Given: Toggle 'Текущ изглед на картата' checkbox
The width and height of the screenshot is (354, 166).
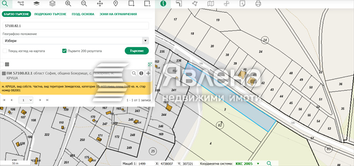Looking at the screenshot, I should pyautogui.click(x=5, y=51).
